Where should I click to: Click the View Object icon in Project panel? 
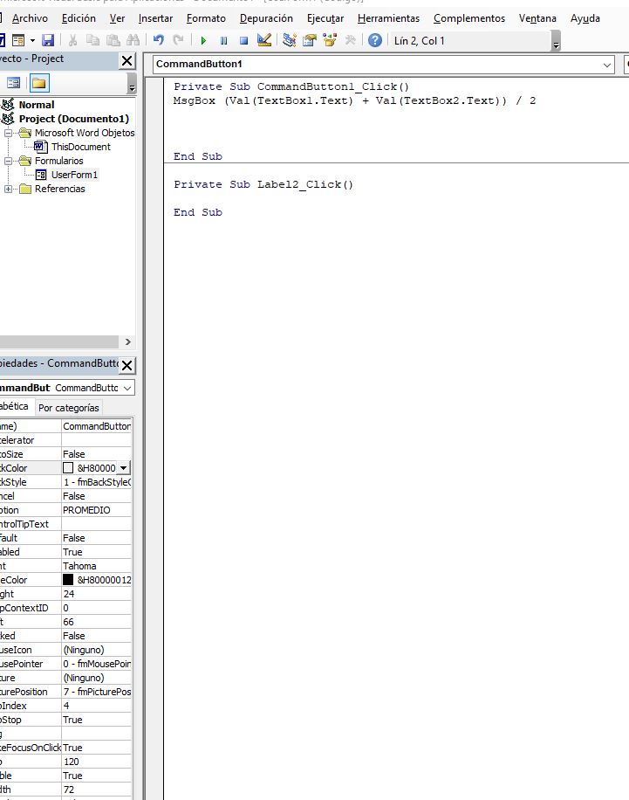pos(14,83)
